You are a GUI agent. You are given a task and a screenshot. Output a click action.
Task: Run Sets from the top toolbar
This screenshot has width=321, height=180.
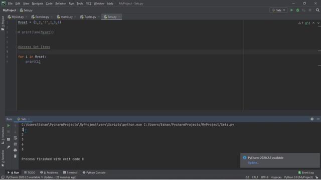click(x=291, y=10)
